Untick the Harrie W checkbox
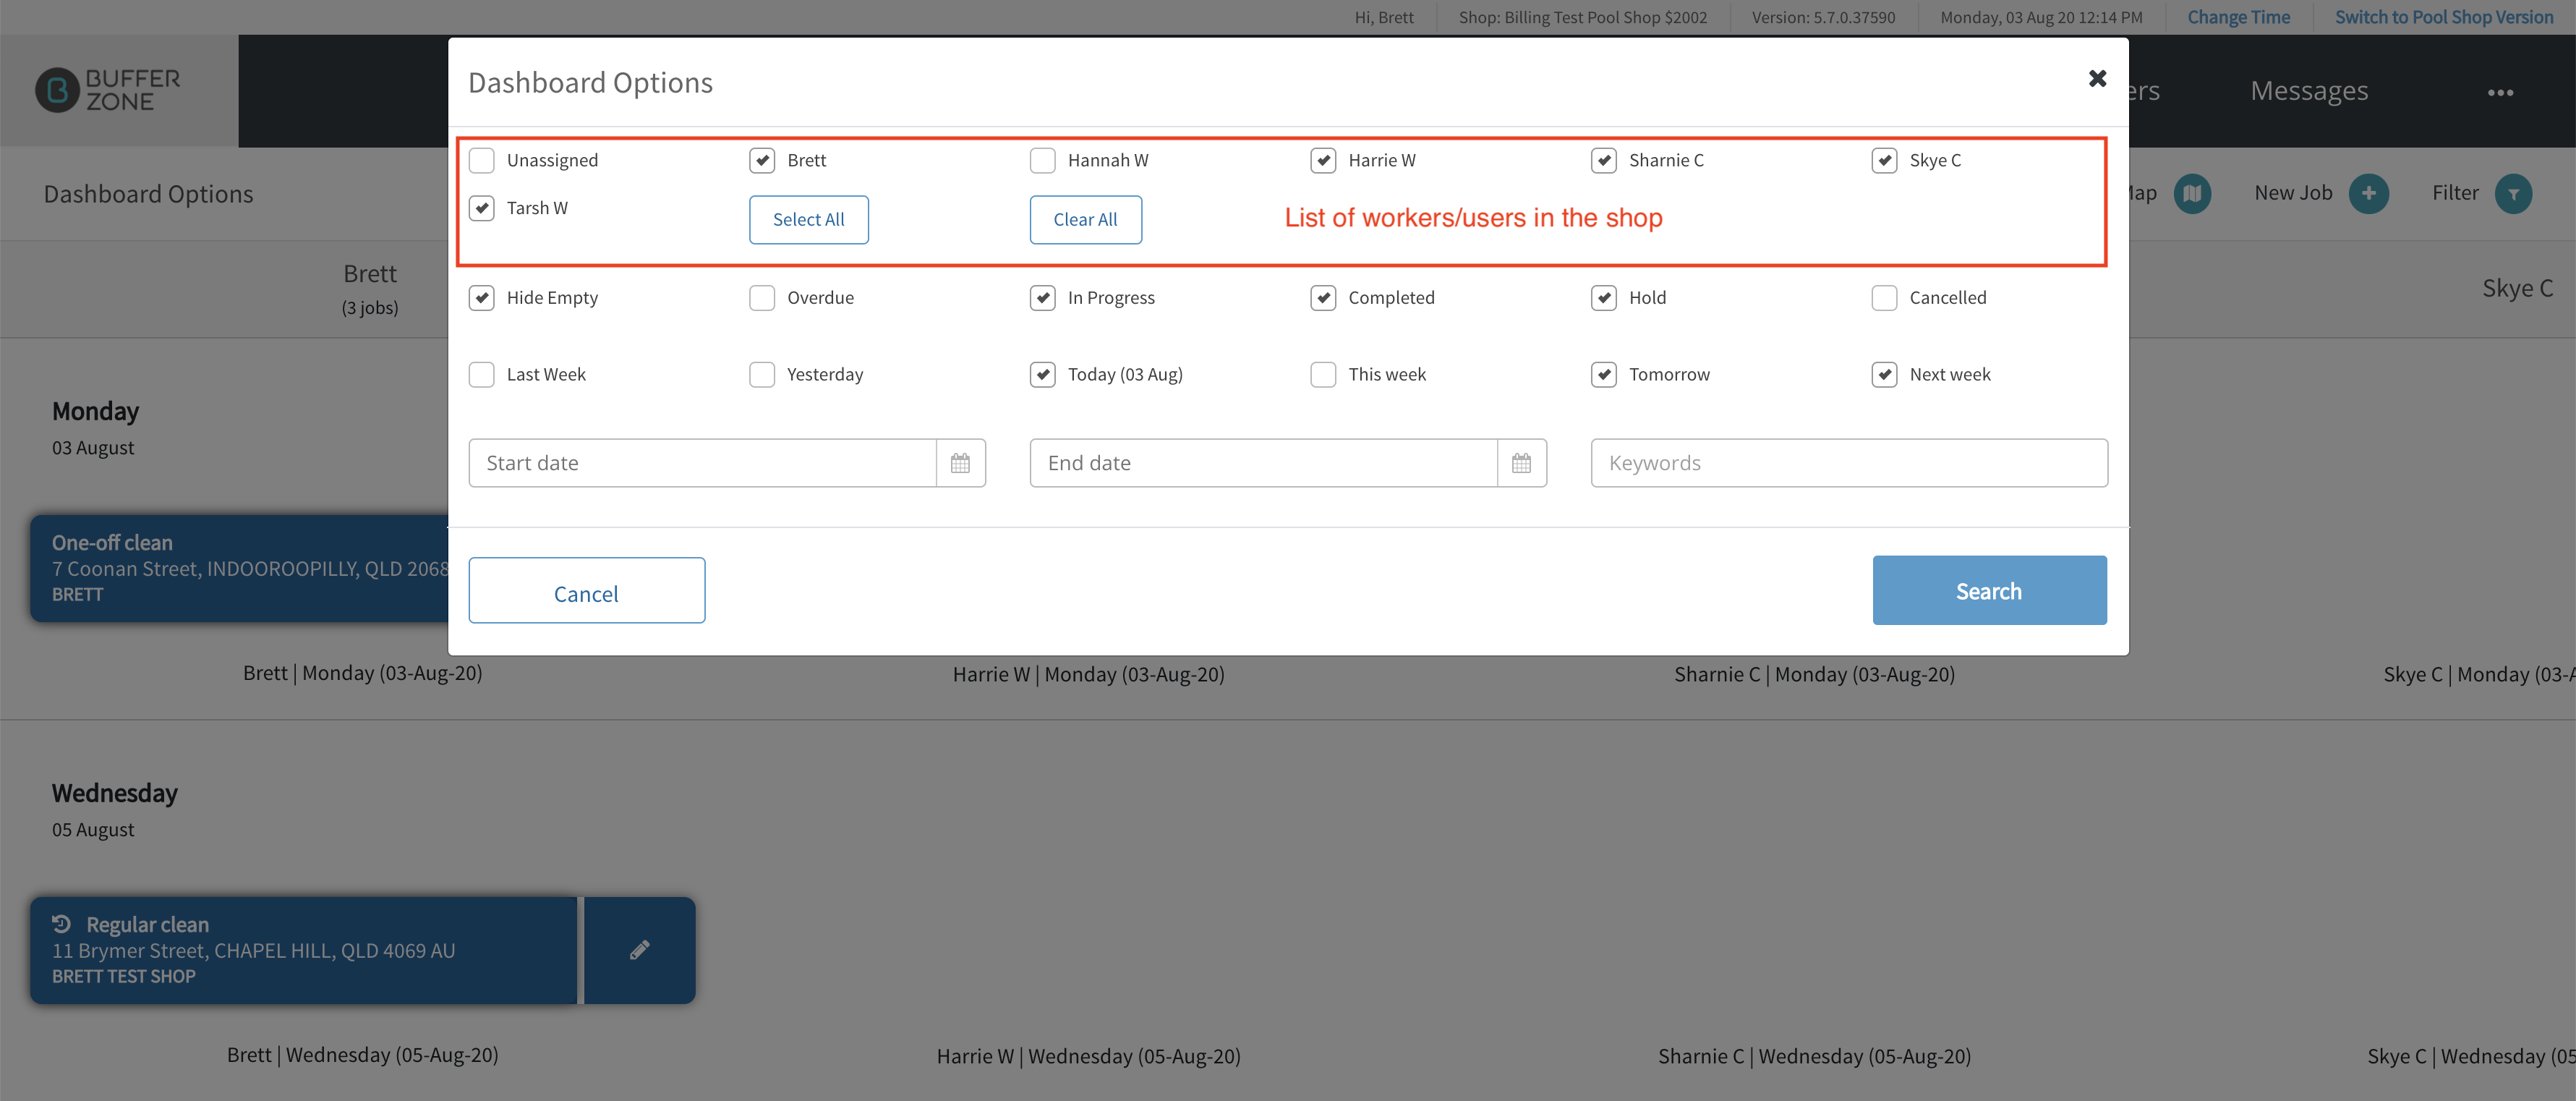The image size is (2576, 1101). 1323,160
